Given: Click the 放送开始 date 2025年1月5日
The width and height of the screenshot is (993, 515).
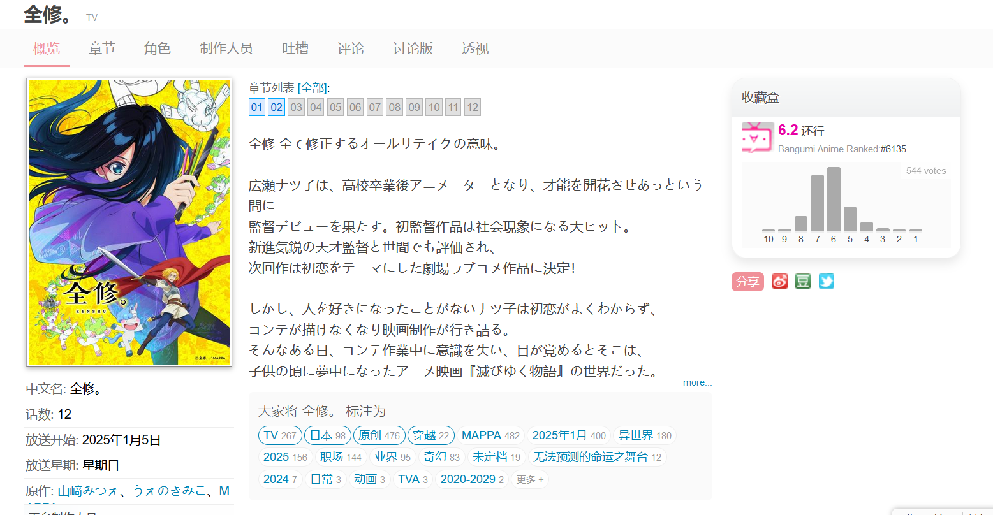Looking at the screenshot, I should point(121,440).
